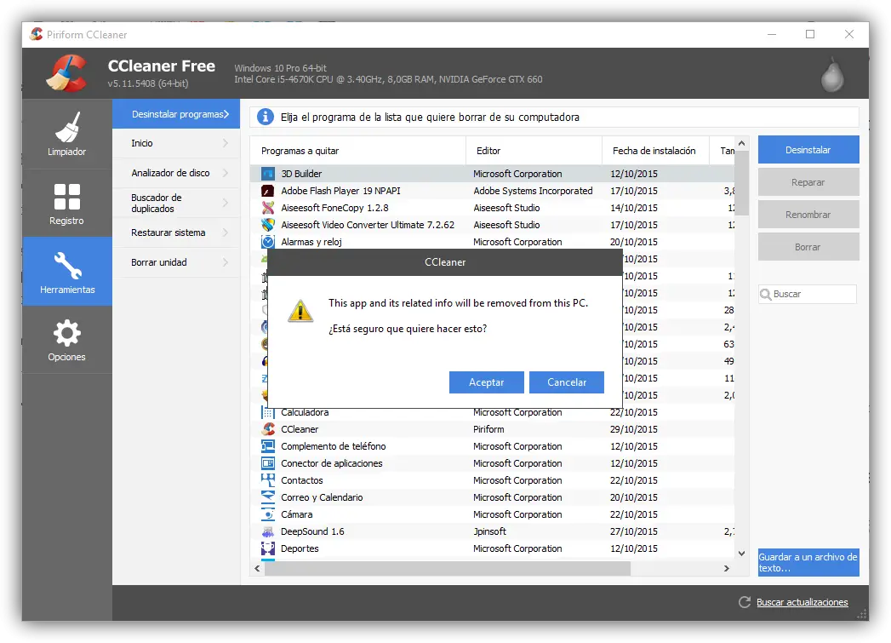Focus the Buscar search field

click(808, 294)
